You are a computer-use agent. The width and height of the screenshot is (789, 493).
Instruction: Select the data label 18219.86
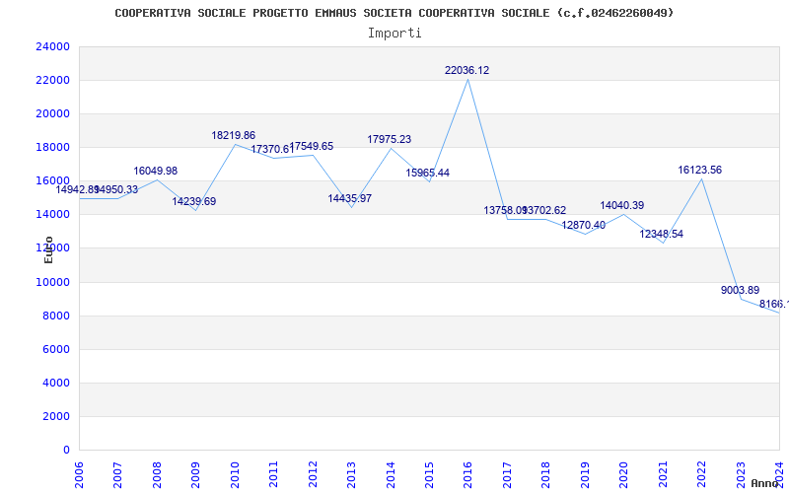click(233, 135)
